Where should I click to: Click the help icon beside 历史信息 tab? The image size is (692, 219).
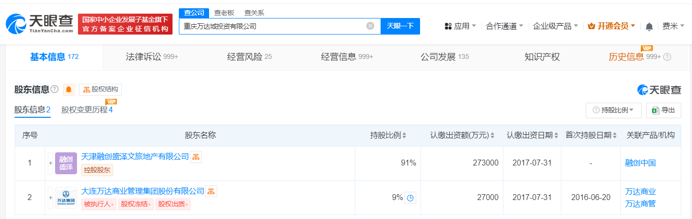[667, 57]
